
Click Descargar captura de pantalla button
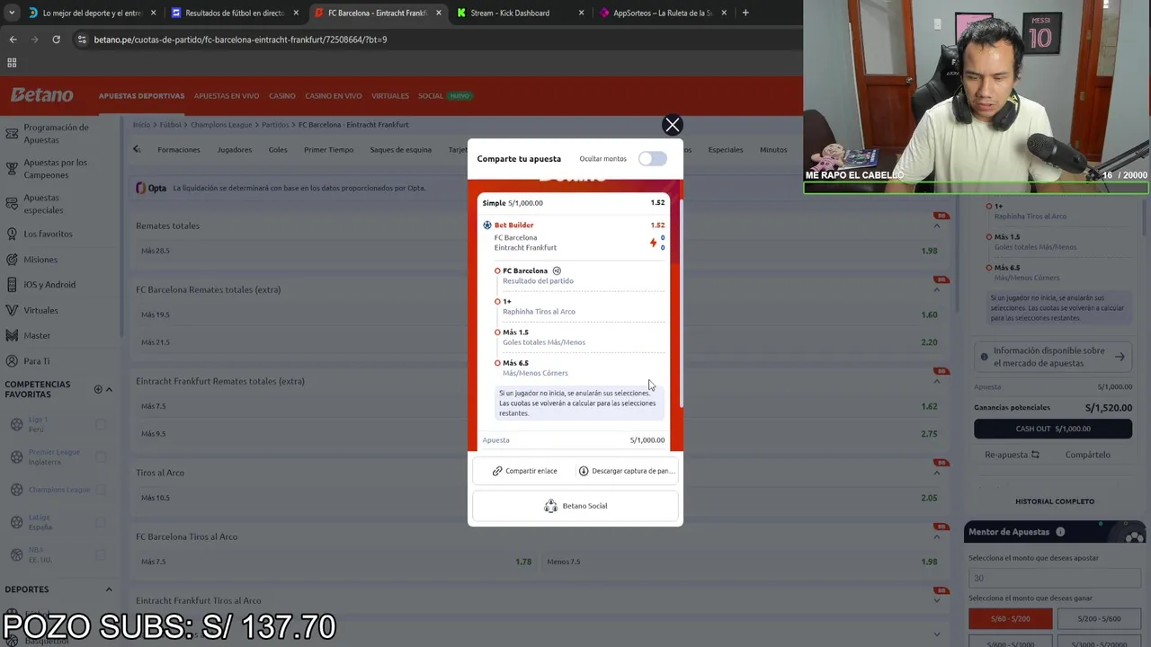coord(626,471)
